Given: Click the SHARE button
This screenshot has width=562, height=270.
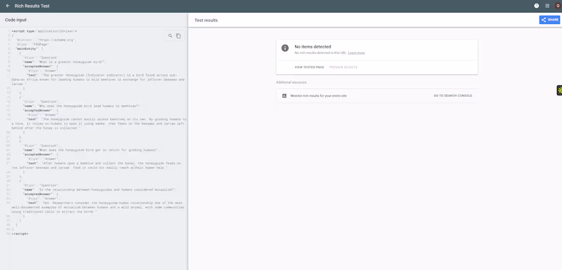Looking at the screenshot, I should [x=549, y=20].
